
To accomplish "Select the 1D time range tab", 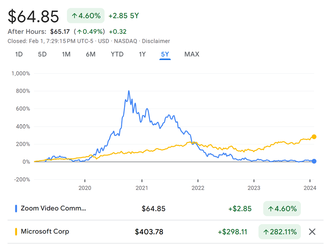I will coord(19,54).
